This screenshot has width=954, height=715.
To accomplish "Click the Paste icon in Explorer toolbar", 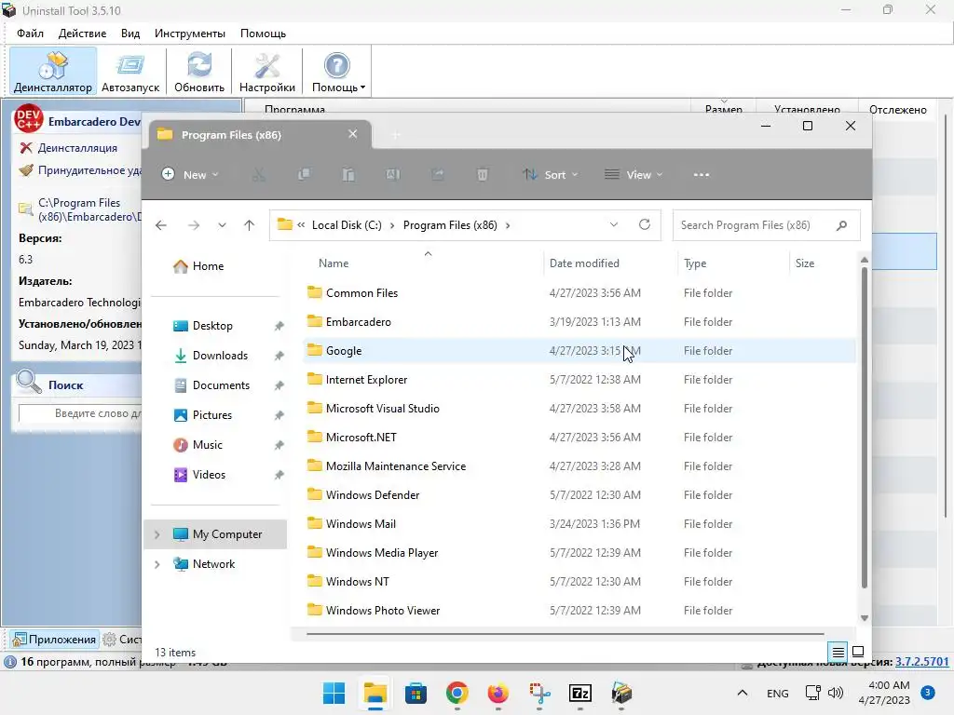I will (x=348, y=174).
